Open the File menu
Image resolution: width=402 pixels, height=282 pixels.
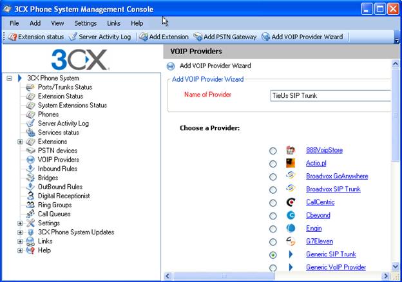coord(14,23)
